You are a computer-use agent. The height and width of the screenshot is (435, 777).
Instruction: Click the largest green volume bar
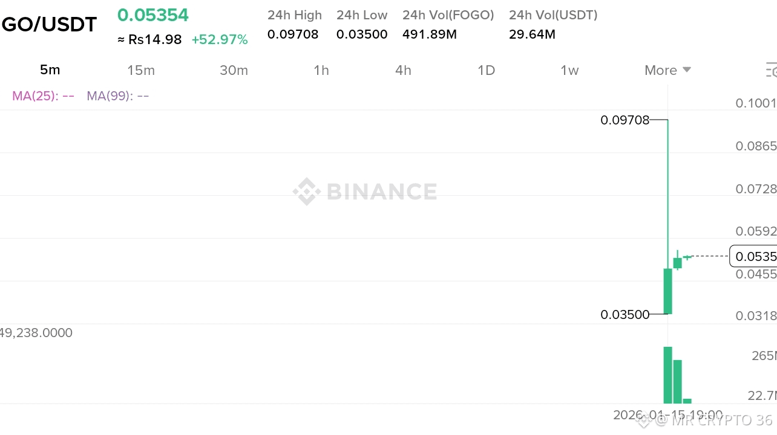click(668, 375)
